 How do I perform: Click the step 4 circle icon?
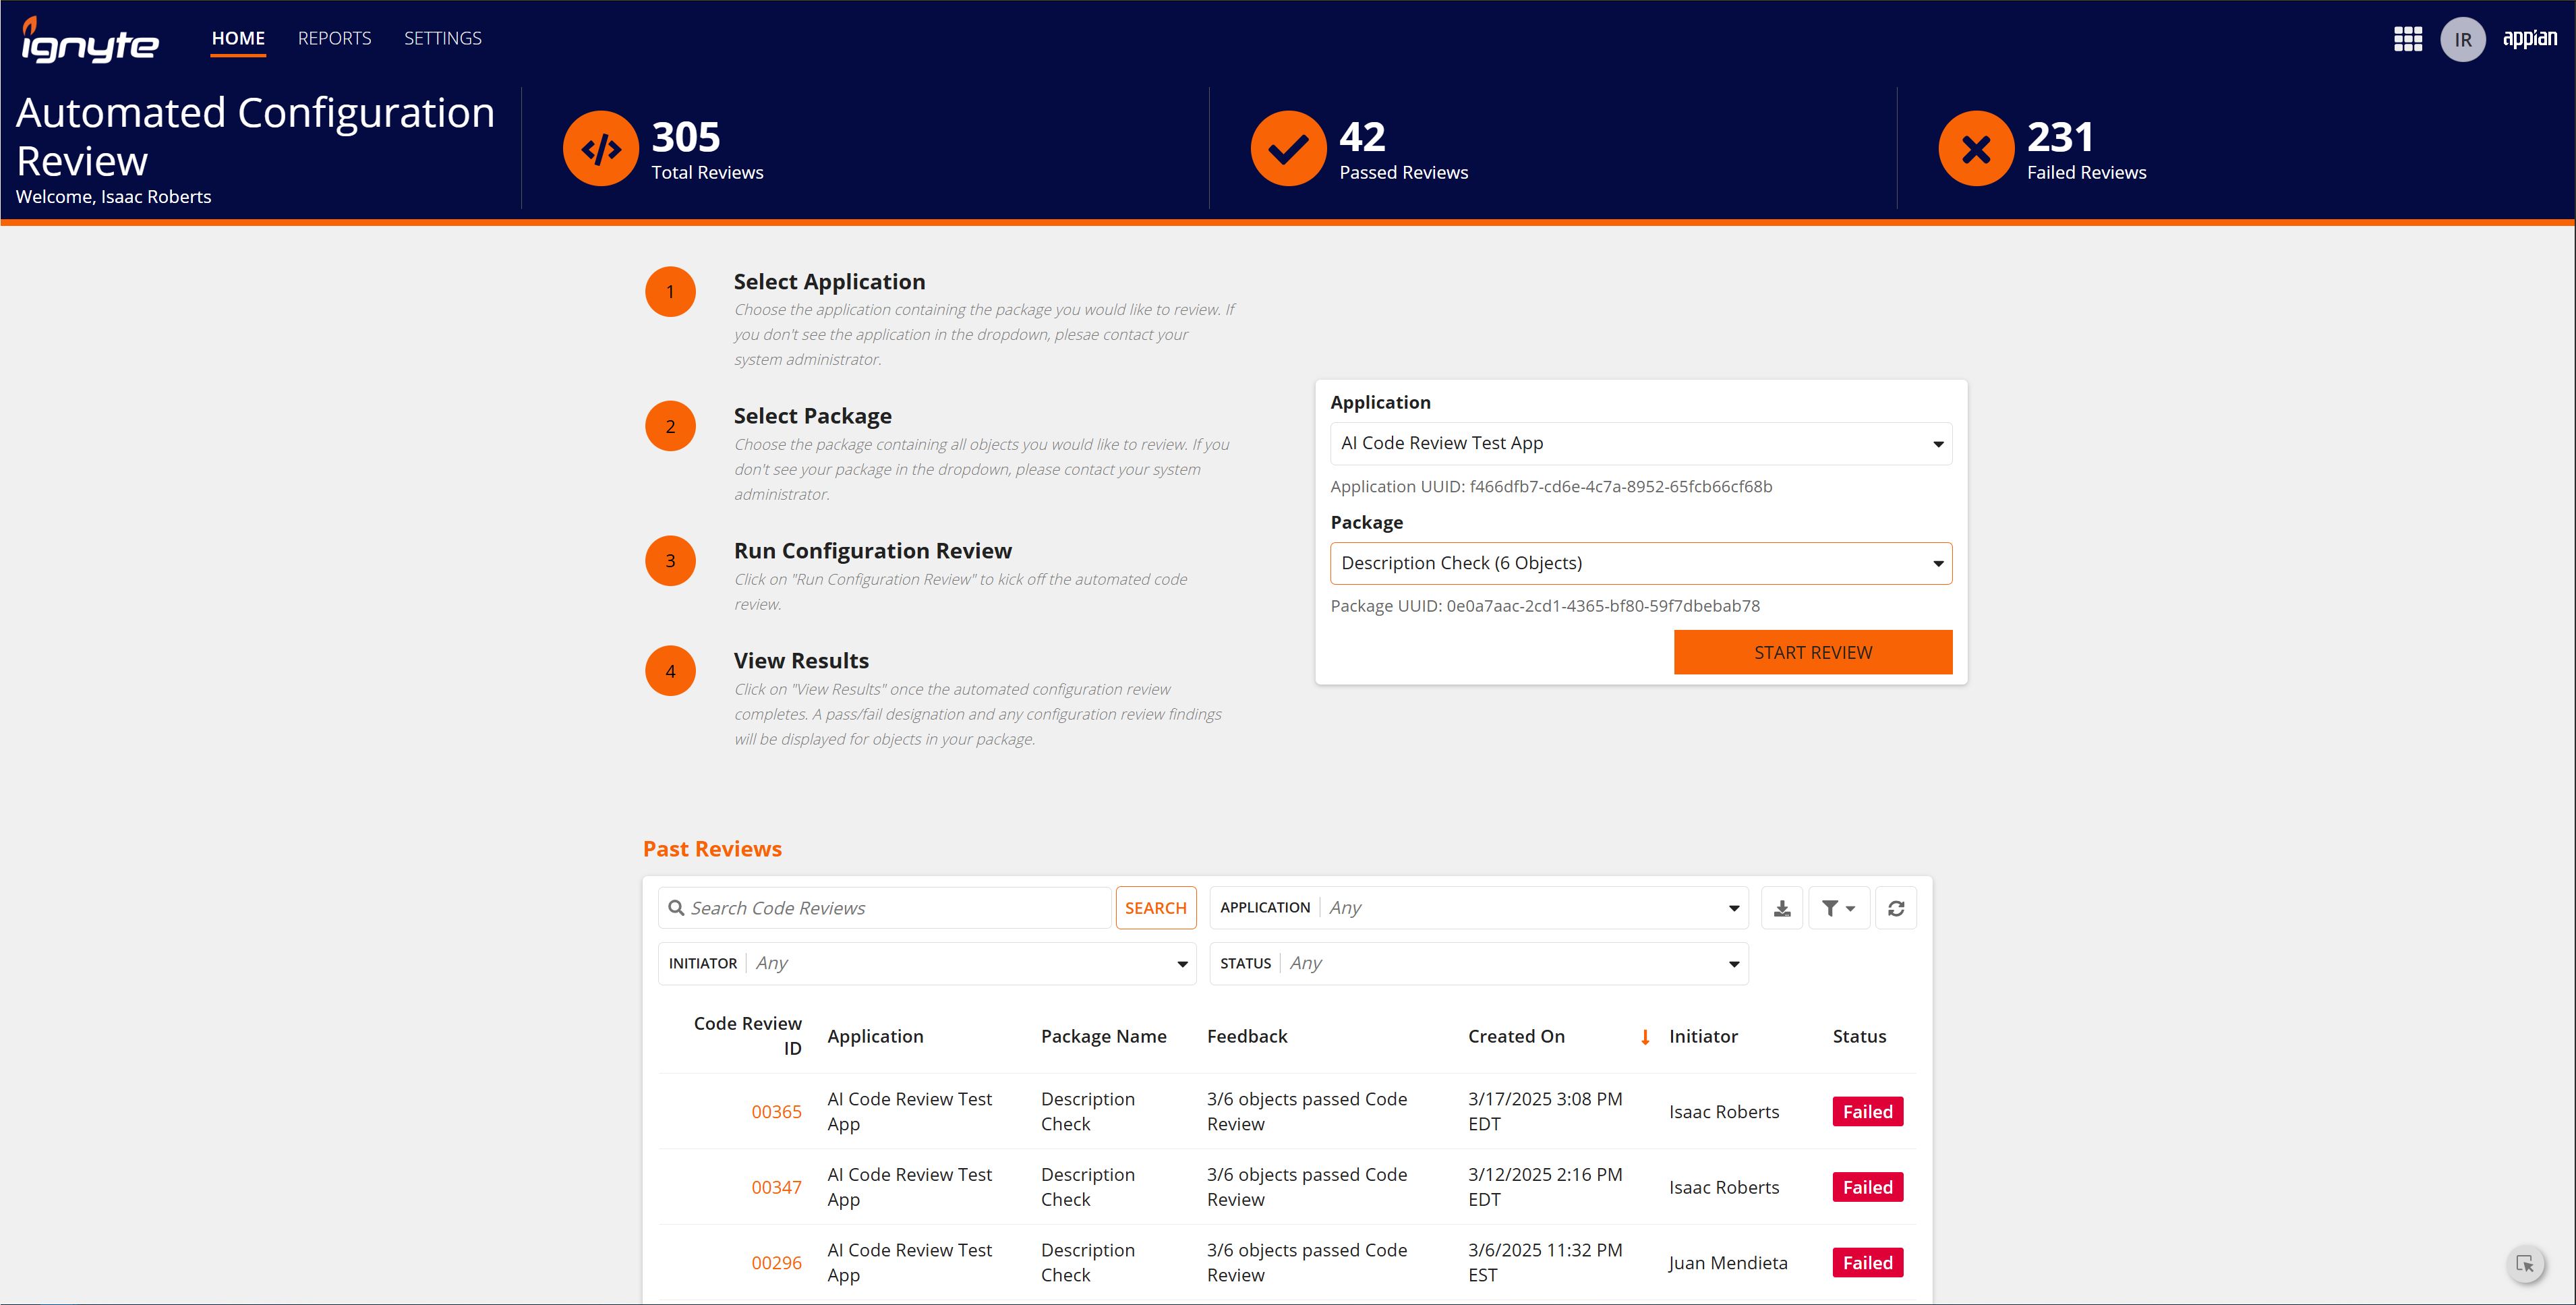(670, 672)
